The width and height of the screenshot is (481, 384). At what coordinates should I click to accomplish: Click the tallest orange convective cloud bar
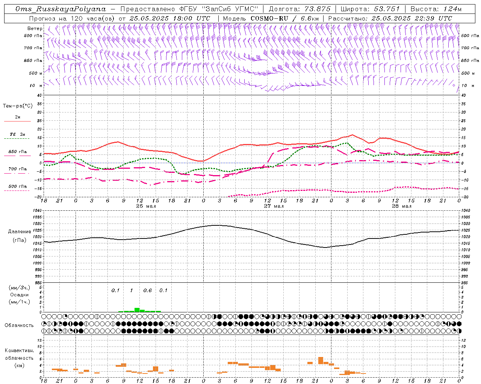point(321,360)
